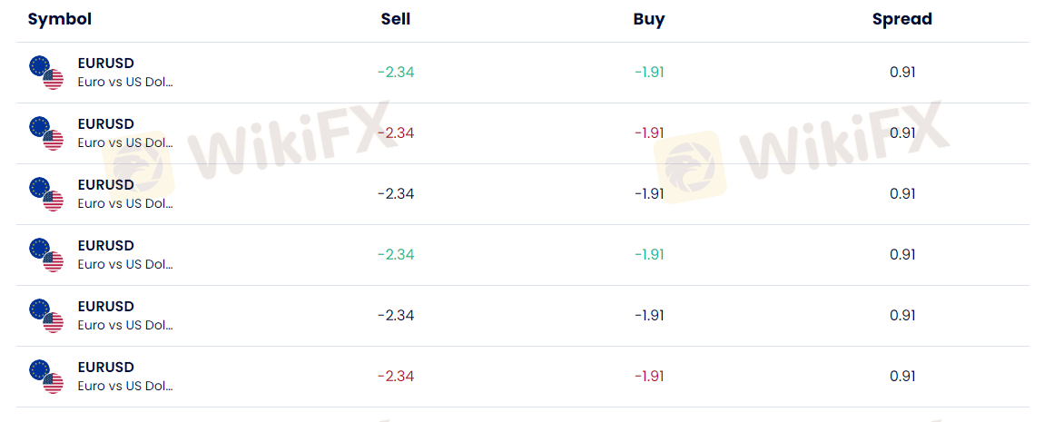The width and height of the screenshot is (1064, 422).
Task: Click the red Buy value -1.91 in the second row
Action: tap(649, 133)
